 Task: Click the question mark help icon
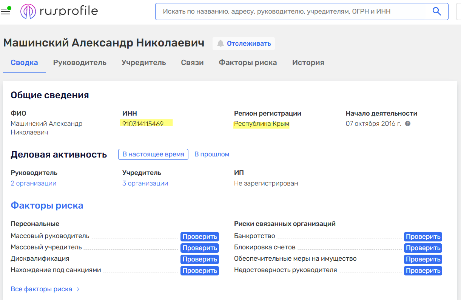tap(408, 124)
